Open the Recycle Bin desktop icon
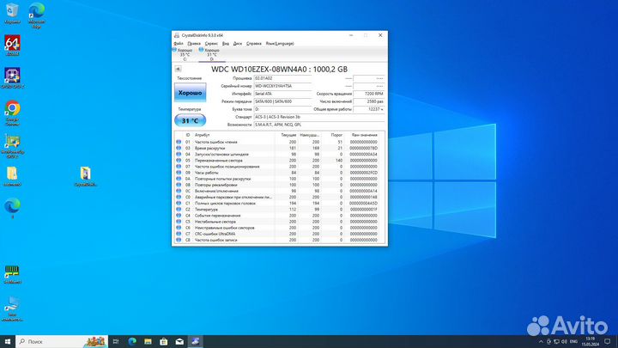 [x=12, y=13]
